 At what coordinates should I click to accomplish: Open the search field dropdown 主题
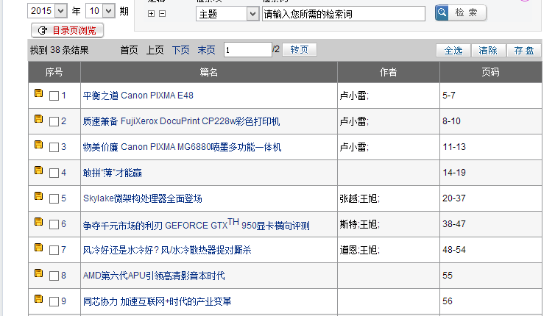[227, 14]
